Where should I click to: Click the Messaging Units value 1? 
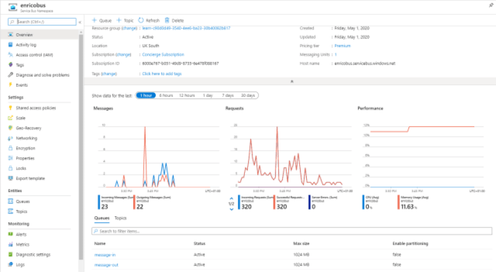click(x=335, y=55)
